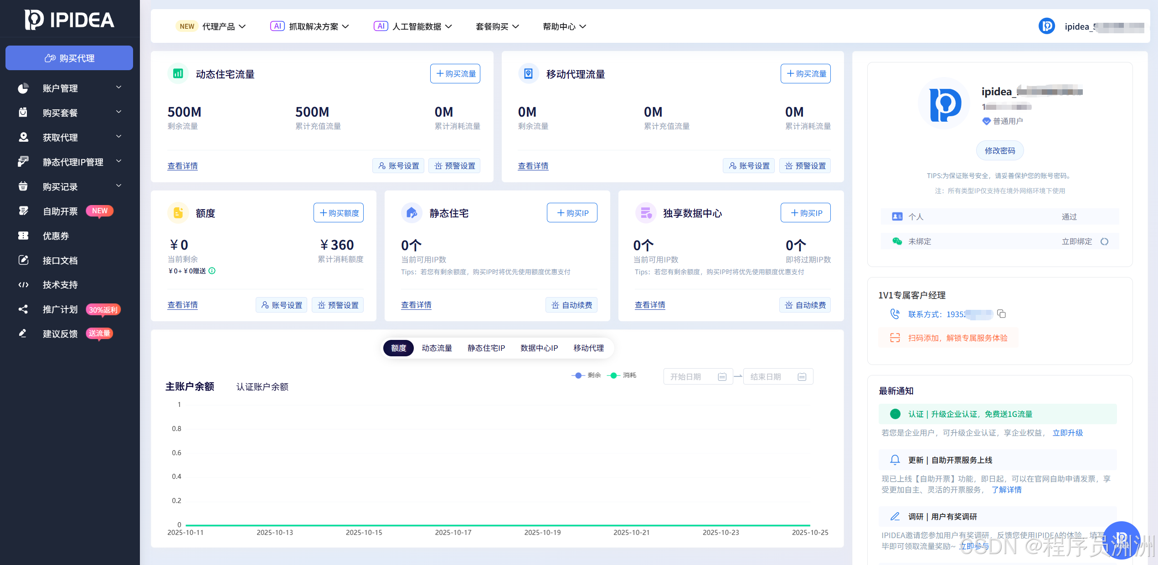Open the 优惠券 section in sidebar
This screenshot has width=1158, height=565.
pos(57,235)
